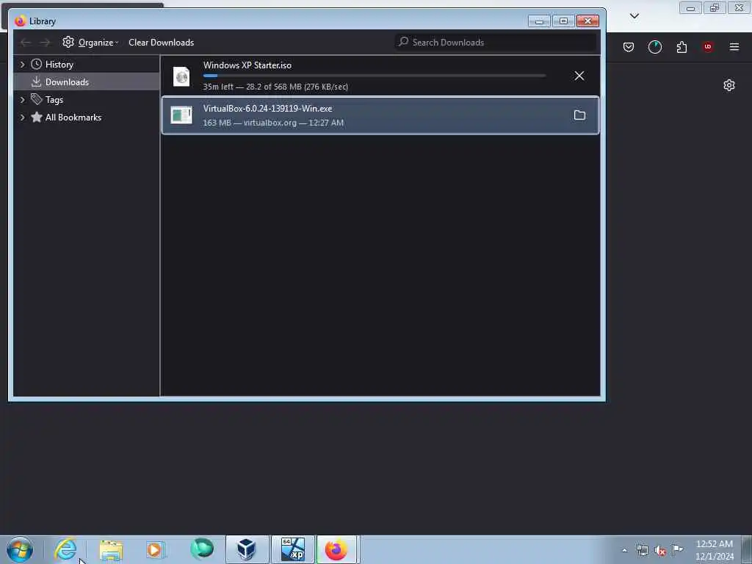Click the Show desktop button
The height and width of the screenshot is (564, 752).
point(747,549)
